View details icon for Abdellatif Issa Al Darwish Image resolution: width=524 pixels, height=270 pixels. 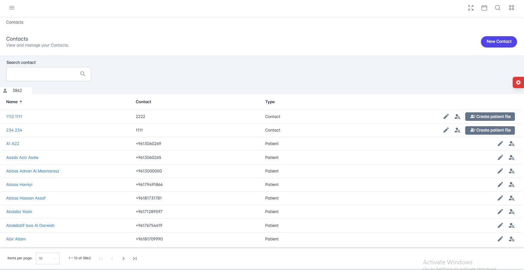pos(511,226)
